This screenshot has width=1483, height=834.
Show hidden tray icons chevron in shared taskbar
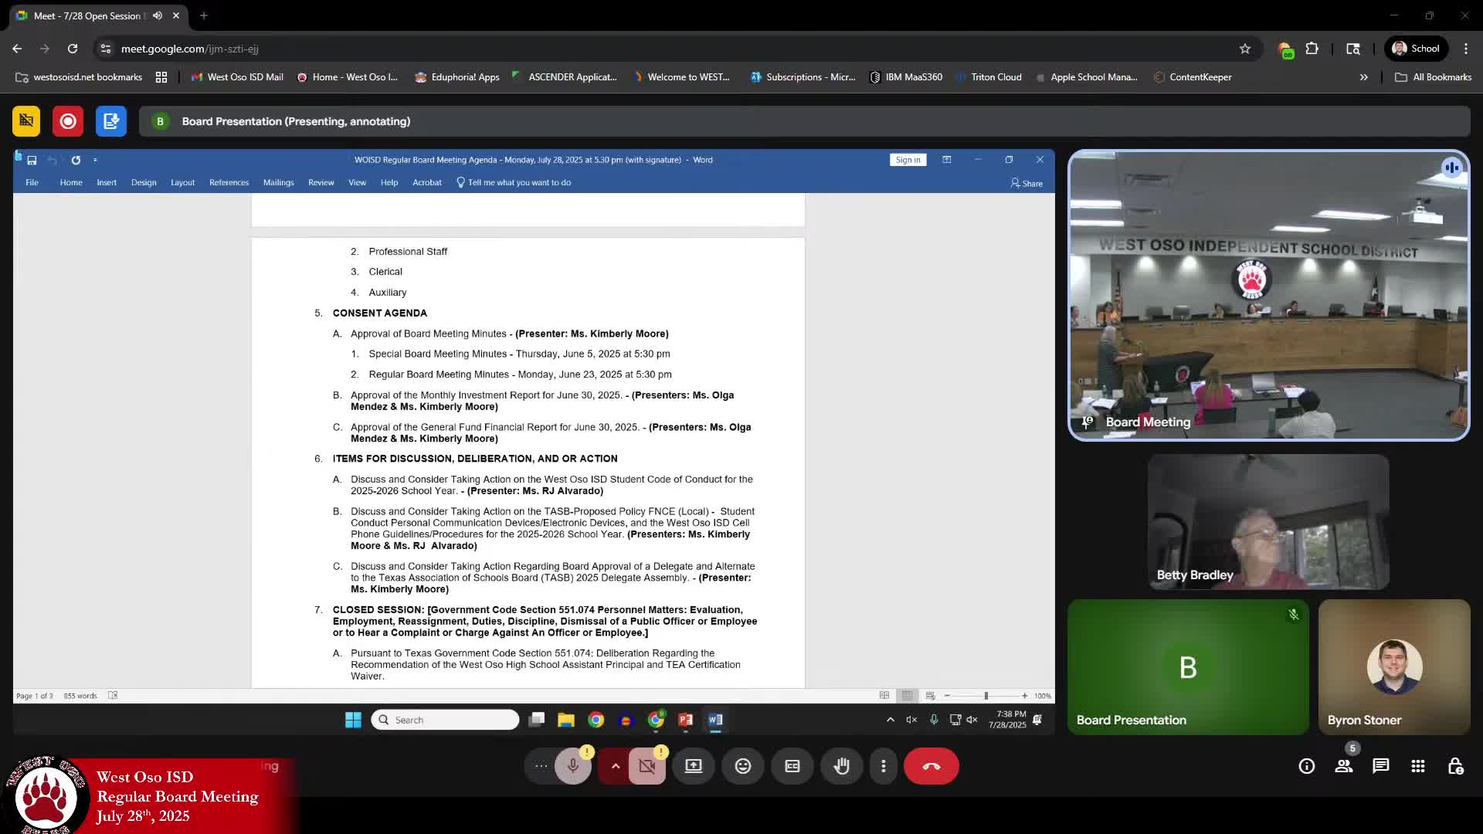click(890, 720)
